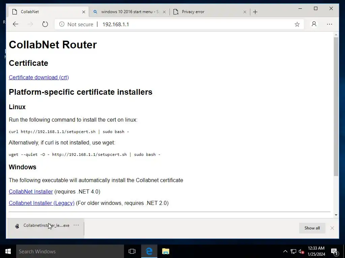Screen dimensions: 345x258
Task: Click the muted volume tray icon
Action: coord(301,251)
